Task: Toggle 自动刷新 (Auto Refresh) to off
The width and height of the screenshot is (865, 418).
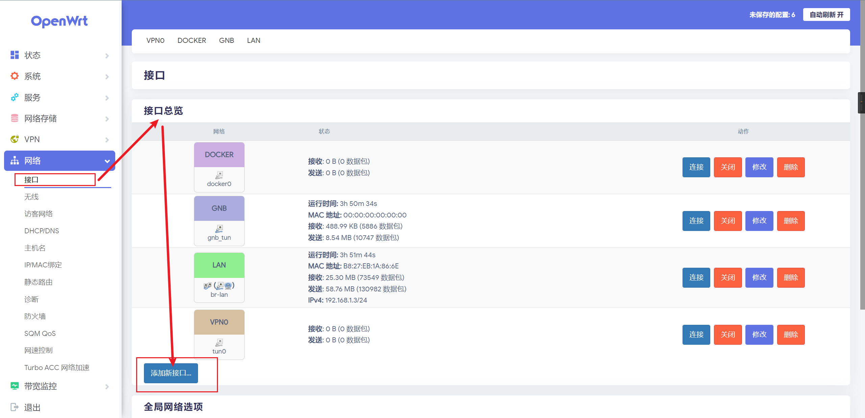Action: [826, 15]
